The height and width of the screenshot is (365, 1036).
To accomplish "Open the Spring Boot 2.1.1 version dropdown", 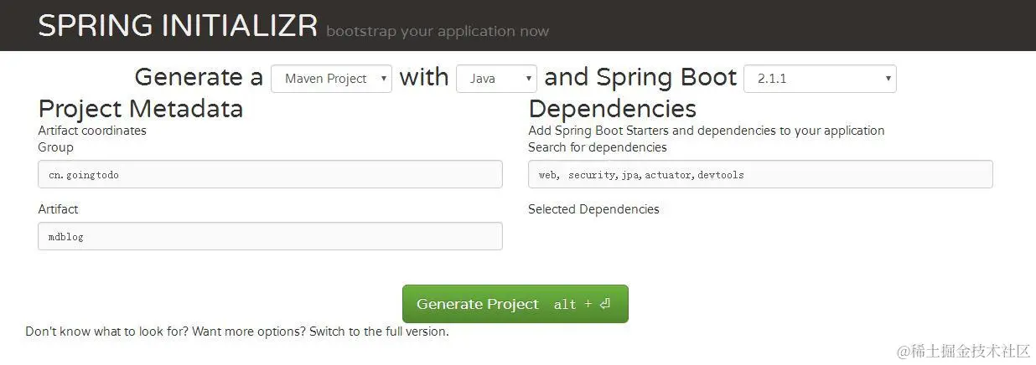I will [820, 79].
